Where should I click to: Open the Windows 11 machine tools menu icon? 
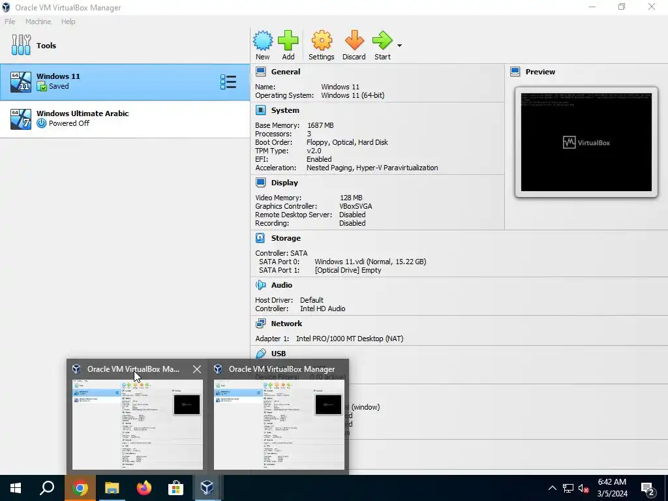pos(228,82)
